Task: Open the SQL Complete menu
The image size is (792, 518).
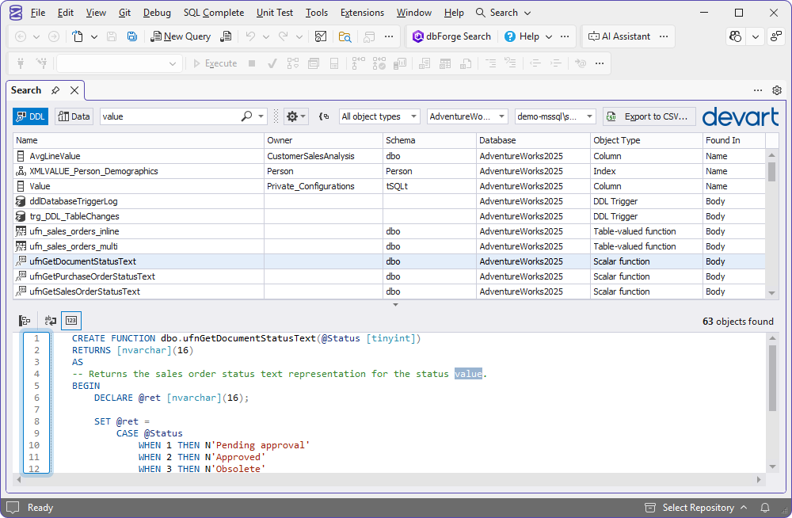Action: 214,13
